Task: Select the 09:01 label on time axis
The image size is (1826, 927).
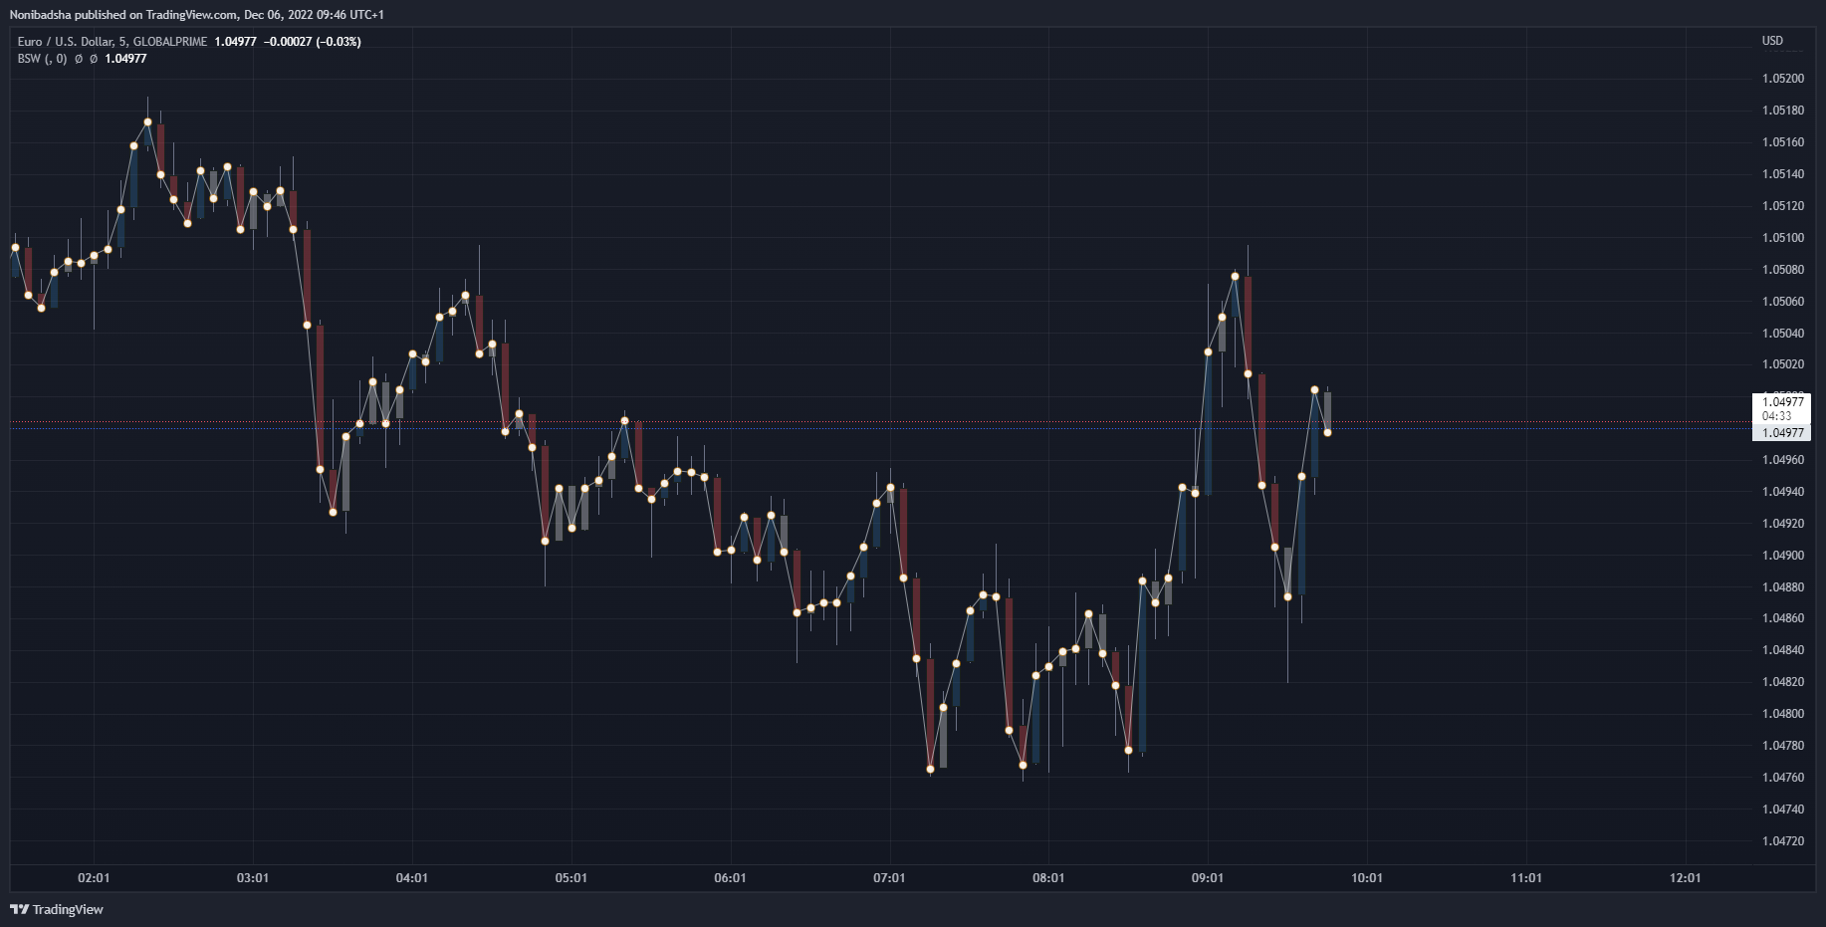Action: click(x=1209, y=878)
